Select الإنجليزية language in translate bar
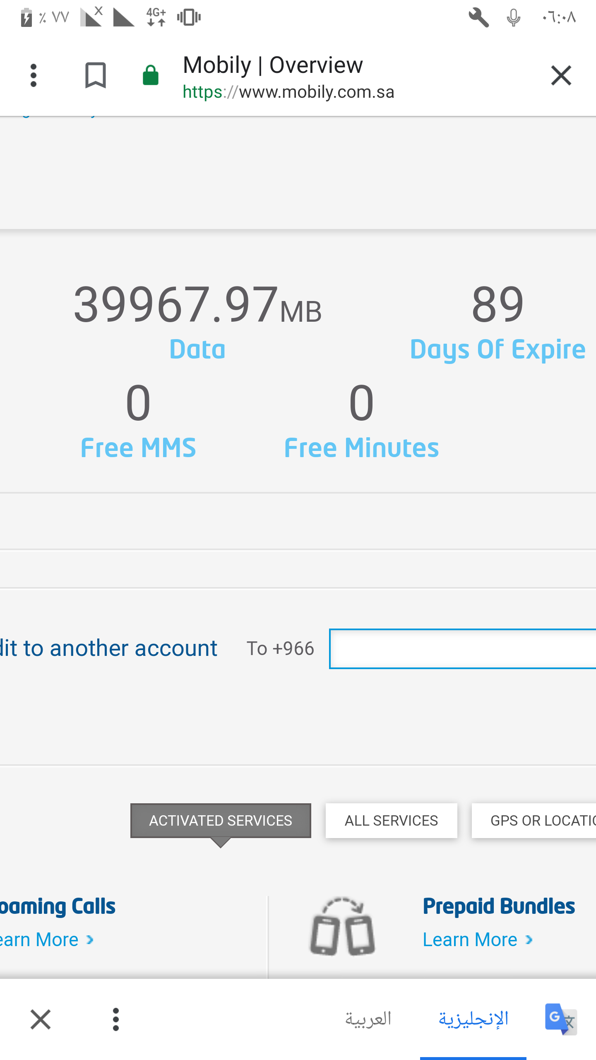This screenshot has height=1060, width=596. tap(473, 1019)
